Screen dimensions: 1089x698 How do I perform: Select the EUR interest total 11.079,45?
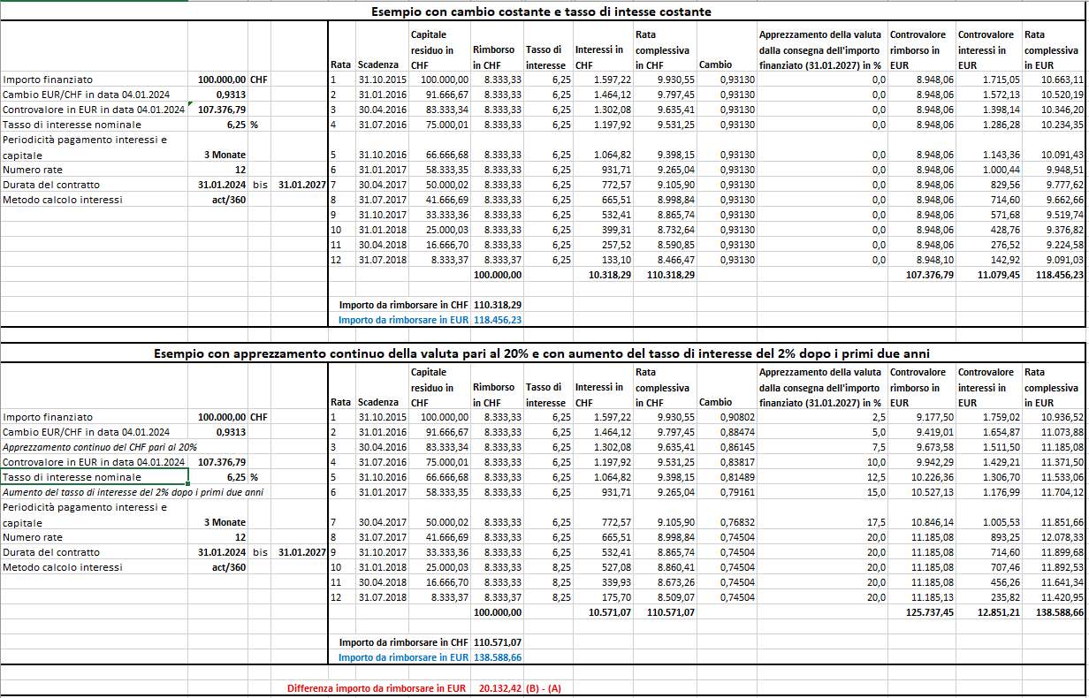[988, 276]
